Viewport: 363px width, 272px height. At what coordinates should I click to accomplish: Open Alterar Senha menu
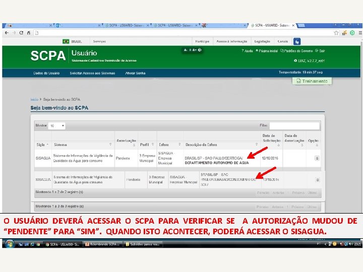pyautogui.click(x=135, y=73)
